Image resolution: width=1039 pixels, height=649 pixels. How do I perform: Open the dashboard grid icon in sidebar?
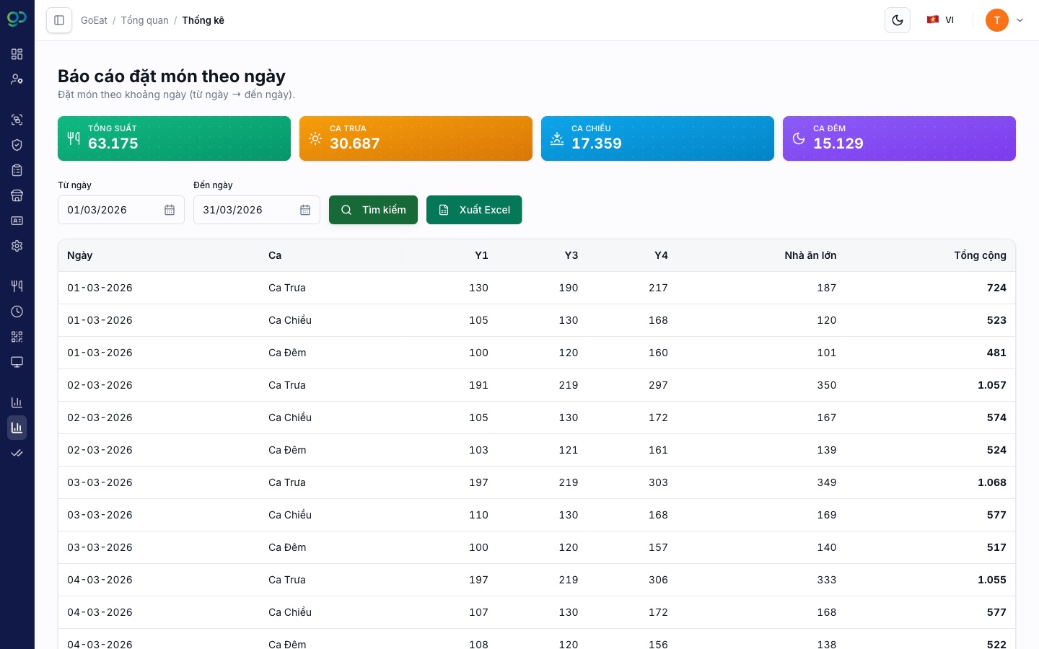17,54
